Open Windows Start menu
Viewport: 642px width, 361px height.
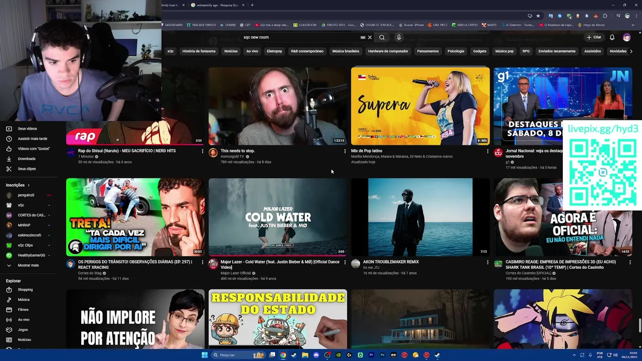(x=205, y=355)
